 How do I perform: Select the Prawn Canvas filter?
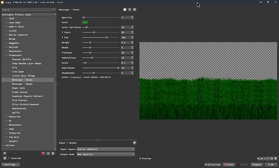pyautogui.click(x=21, y=92)
